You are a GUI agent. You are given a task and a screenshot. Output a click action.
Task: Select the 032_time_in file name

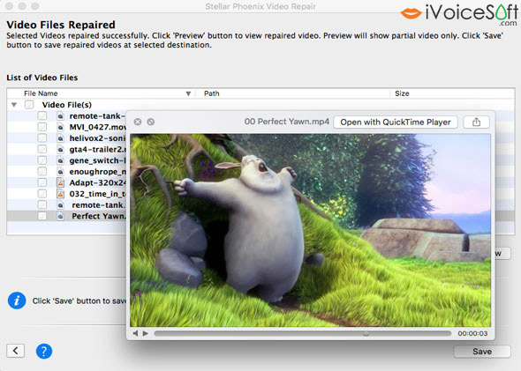98,194
